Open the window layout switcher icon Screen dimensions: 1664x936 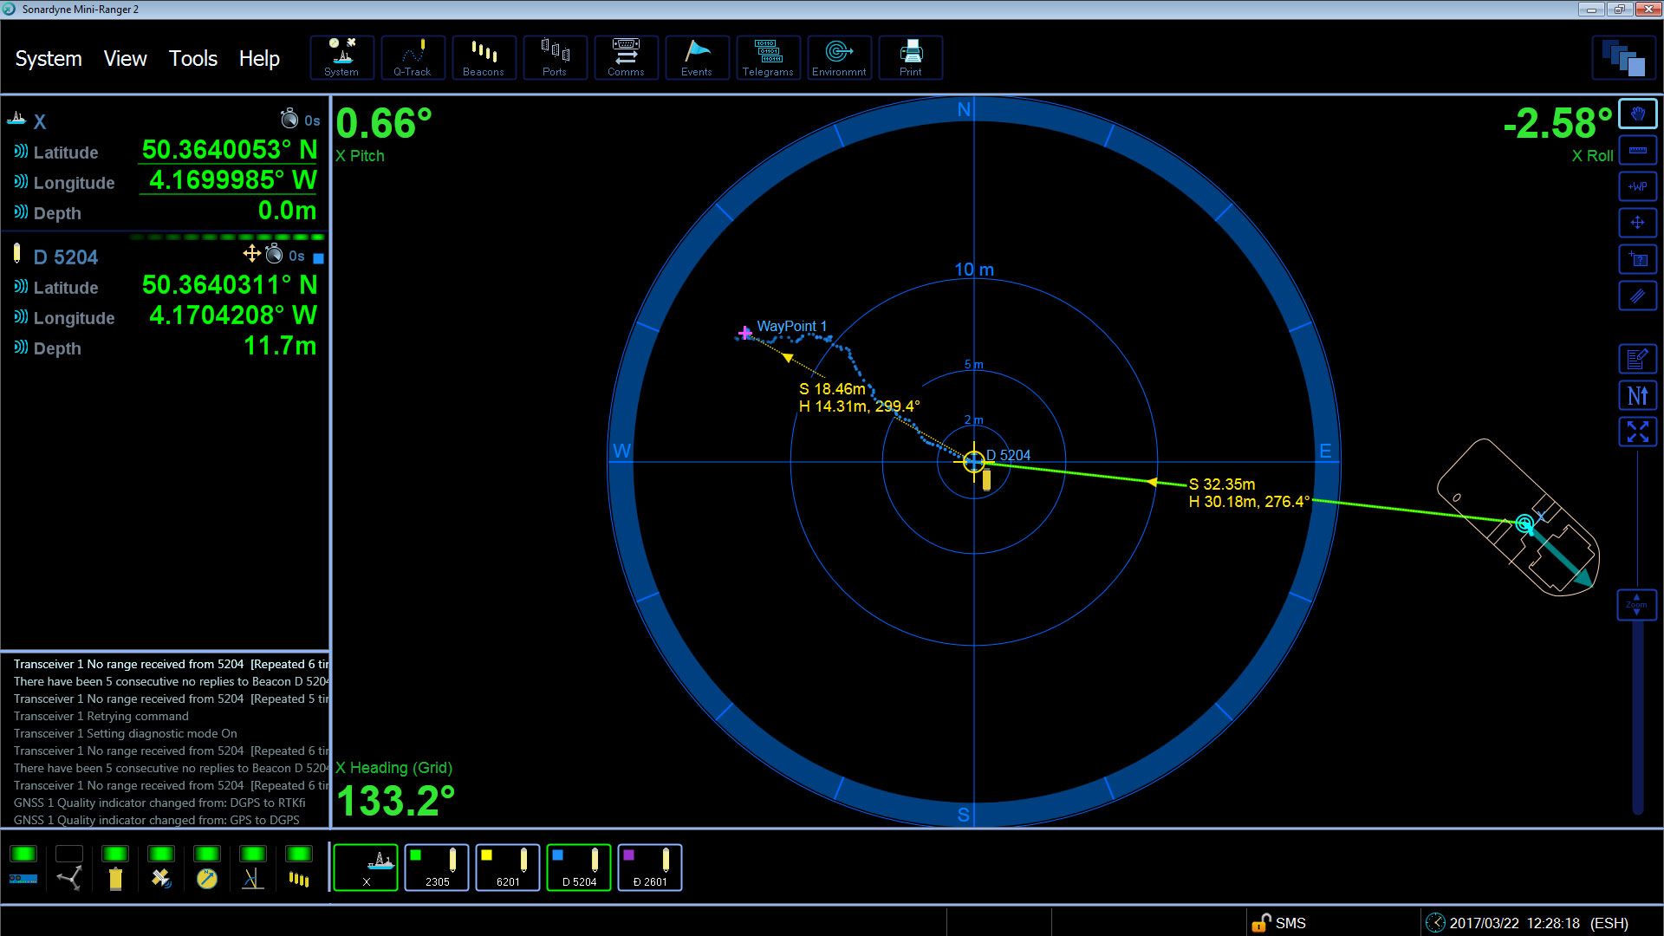[x=1623, y=58]
